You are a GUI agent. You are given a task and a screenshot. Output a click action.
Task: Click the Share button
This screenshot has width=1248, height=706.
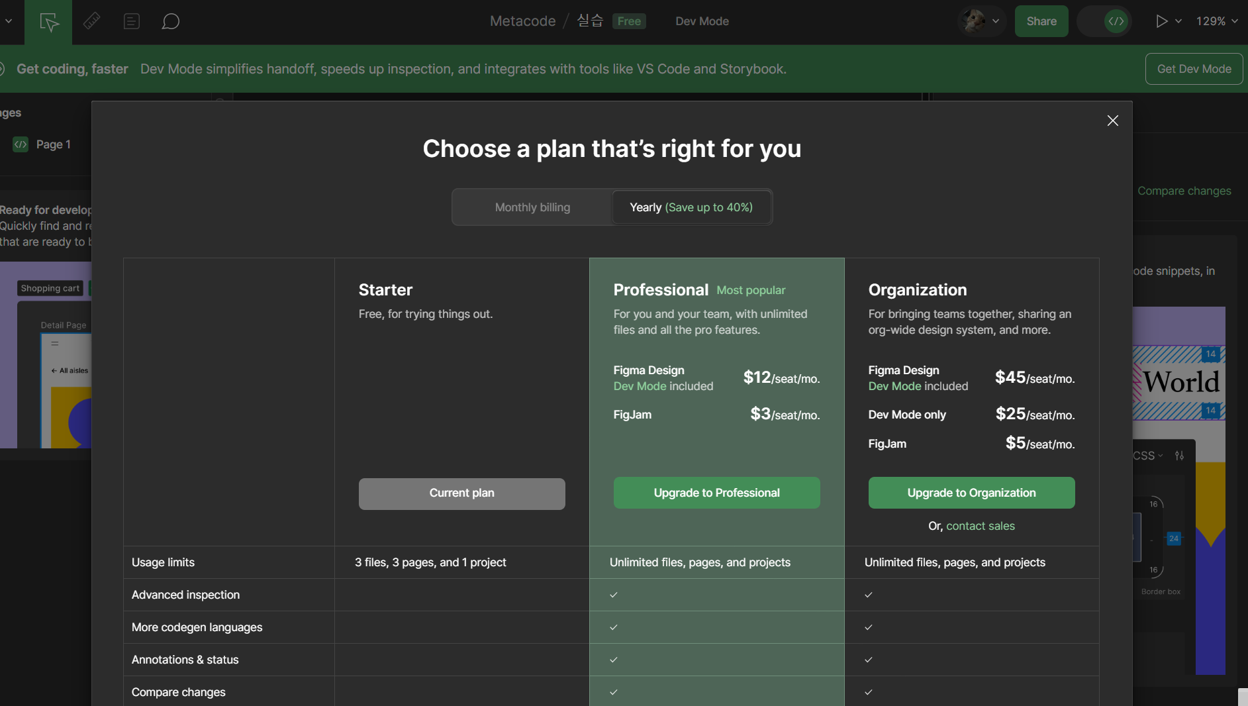1041,21
